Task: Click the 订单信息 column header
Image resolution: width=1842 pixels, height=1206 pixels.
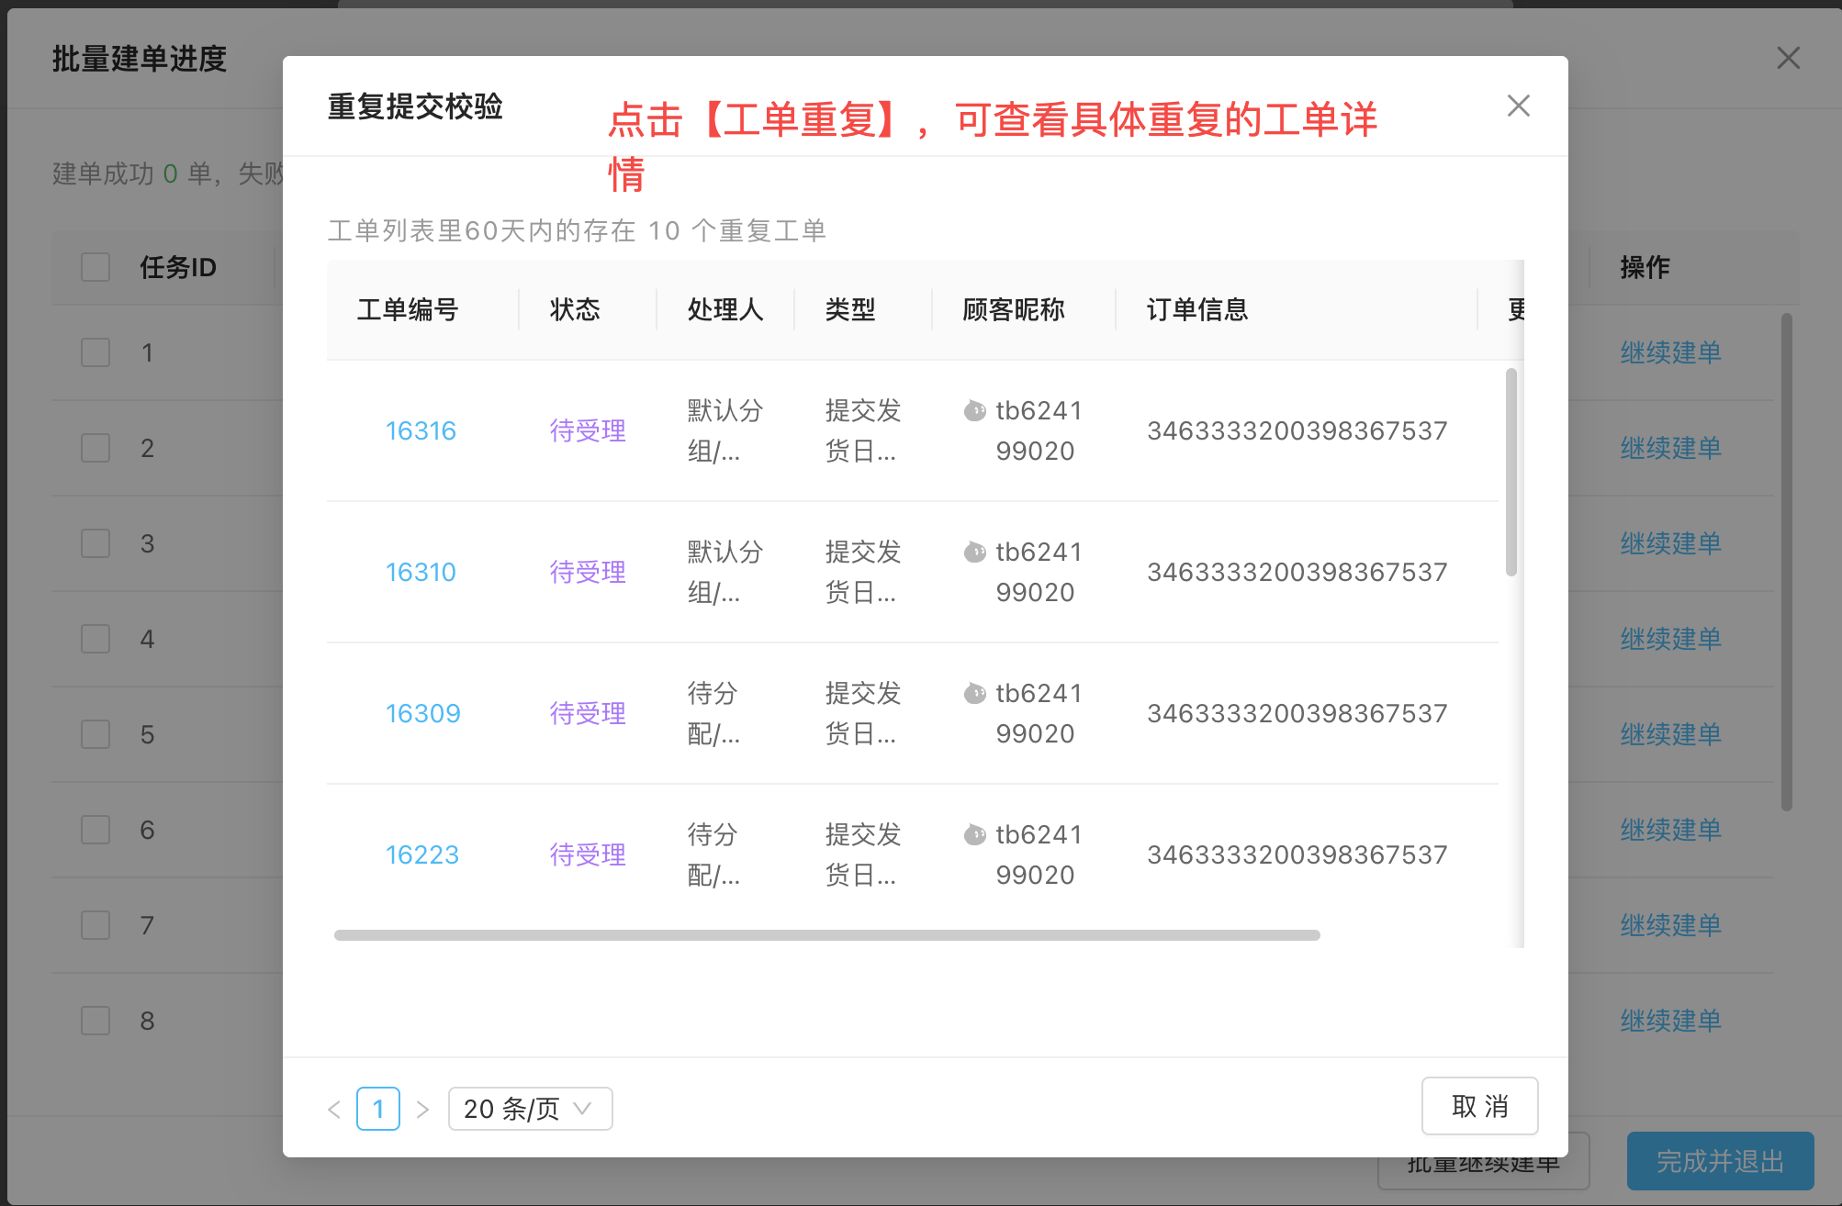Action: [1197, 309]
